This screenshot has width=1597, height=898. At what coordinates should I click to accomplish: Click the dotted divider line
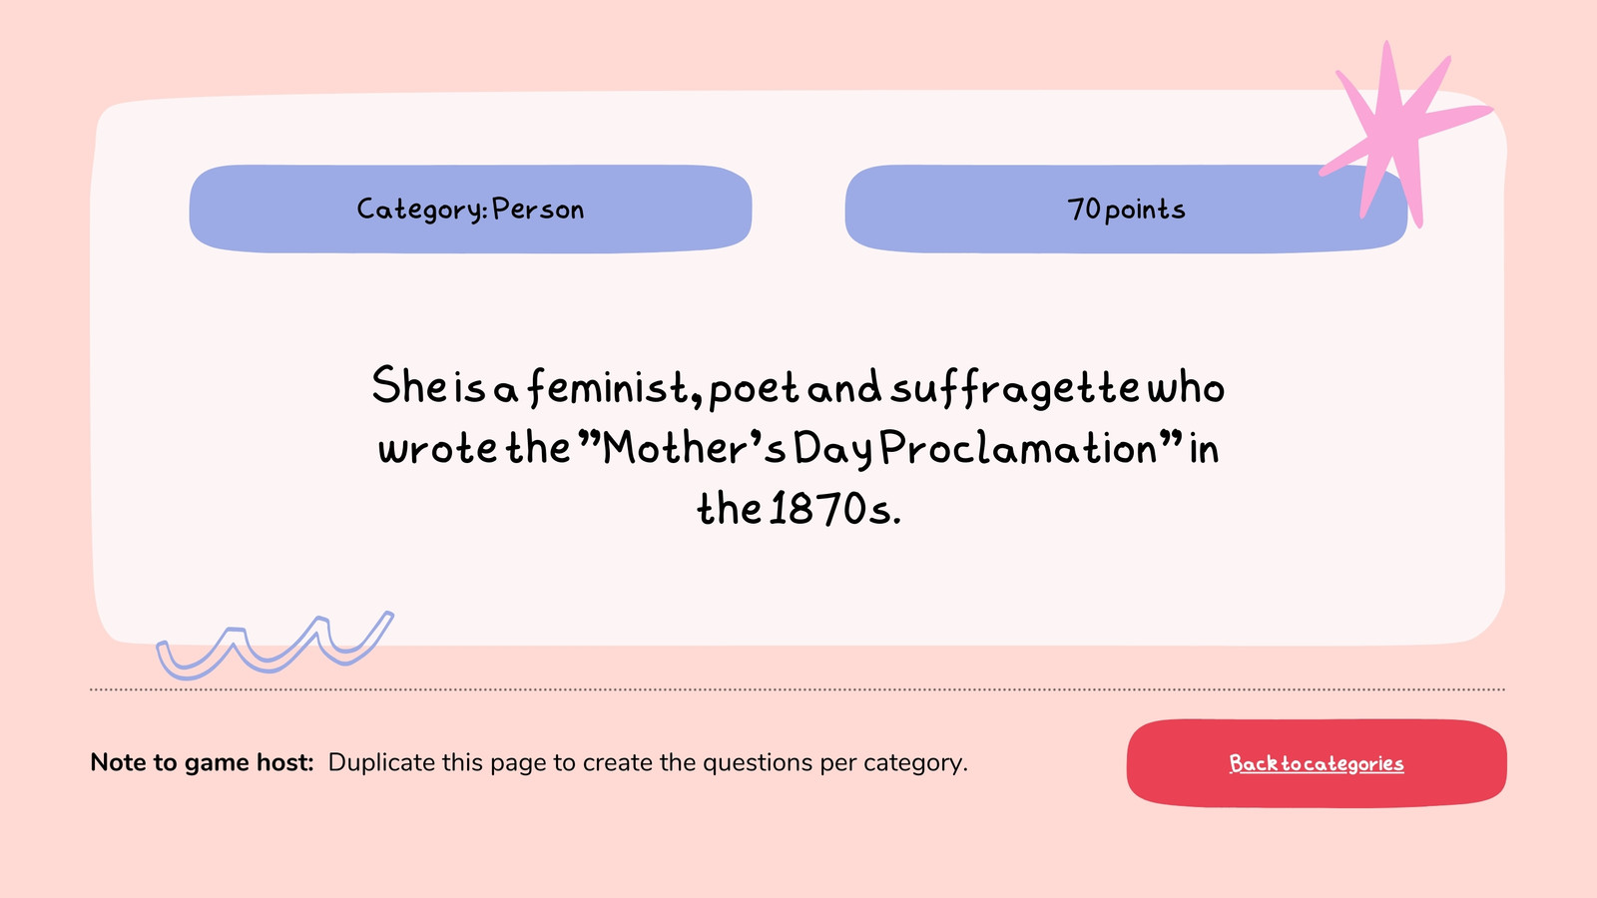pyautogui.click(x=798, y=688)
